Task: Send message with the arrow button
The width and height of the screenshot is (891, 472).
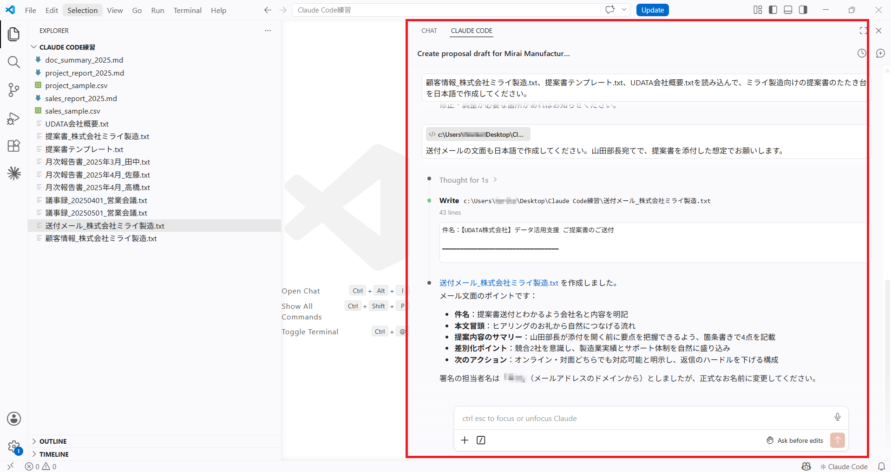Action: (x=838, y=440)
